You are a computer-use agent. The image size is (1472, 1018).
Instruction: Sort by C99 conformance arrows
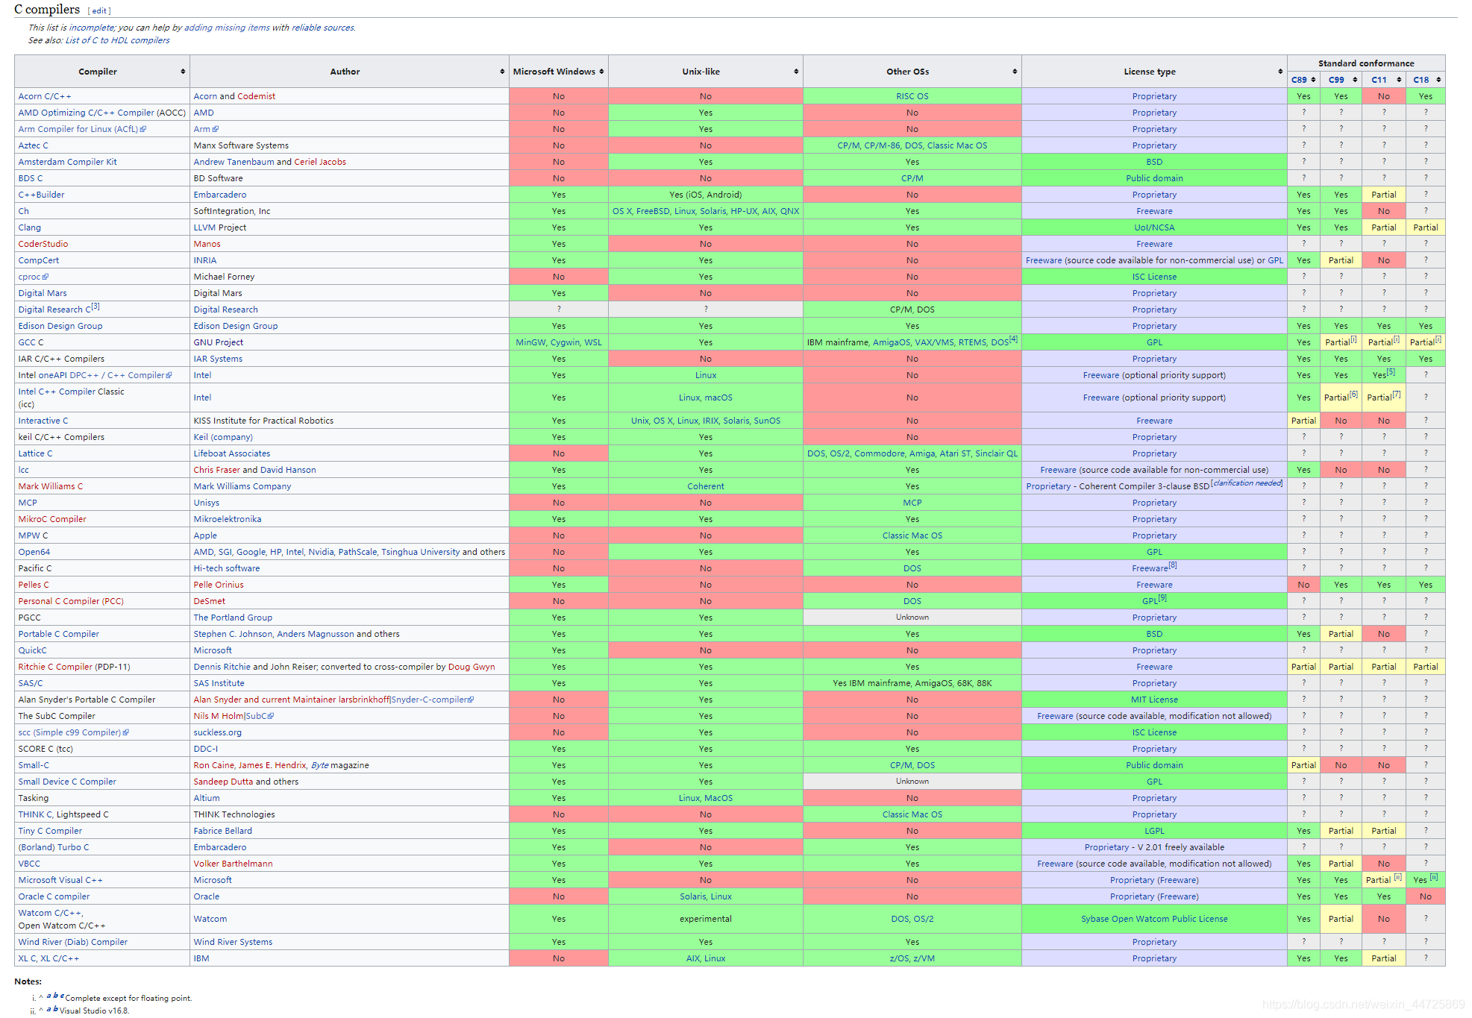(1355, 80)
